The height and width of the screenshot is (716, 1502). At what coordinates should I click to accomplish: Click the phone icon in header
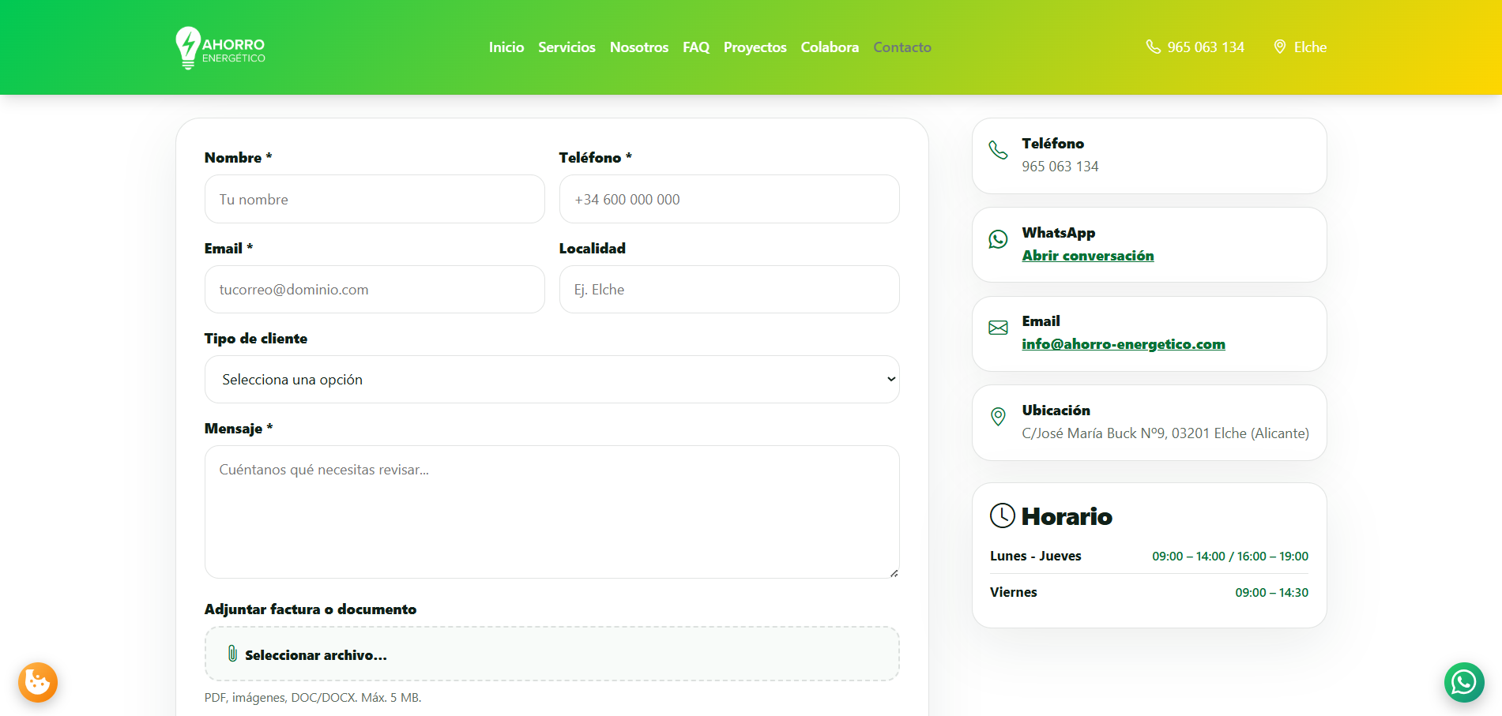[1153, 47]
